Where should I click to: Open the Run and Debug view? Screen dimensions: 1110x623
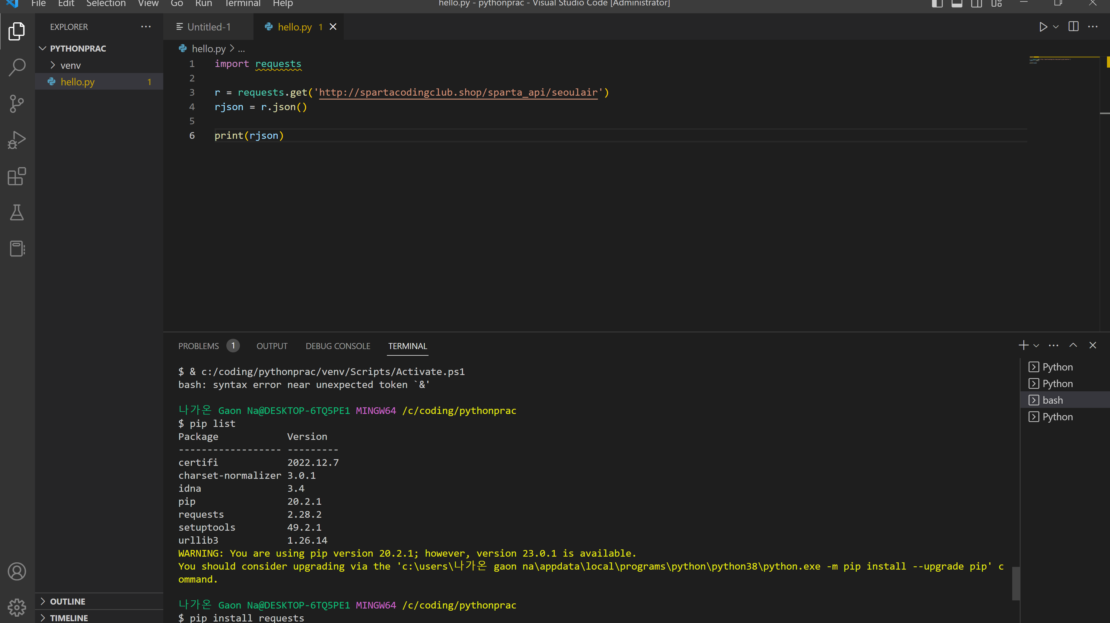point(17,140)
